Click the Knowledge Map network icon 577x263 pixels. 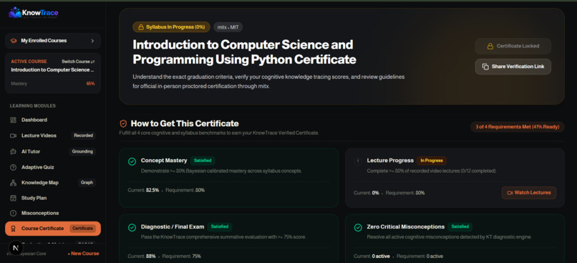click(14, 183)
